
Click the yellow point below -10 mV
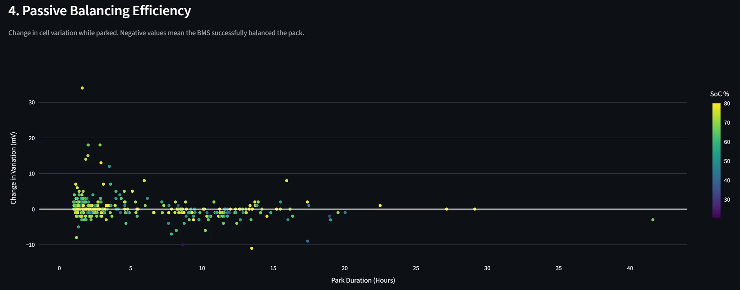[252, 248]
